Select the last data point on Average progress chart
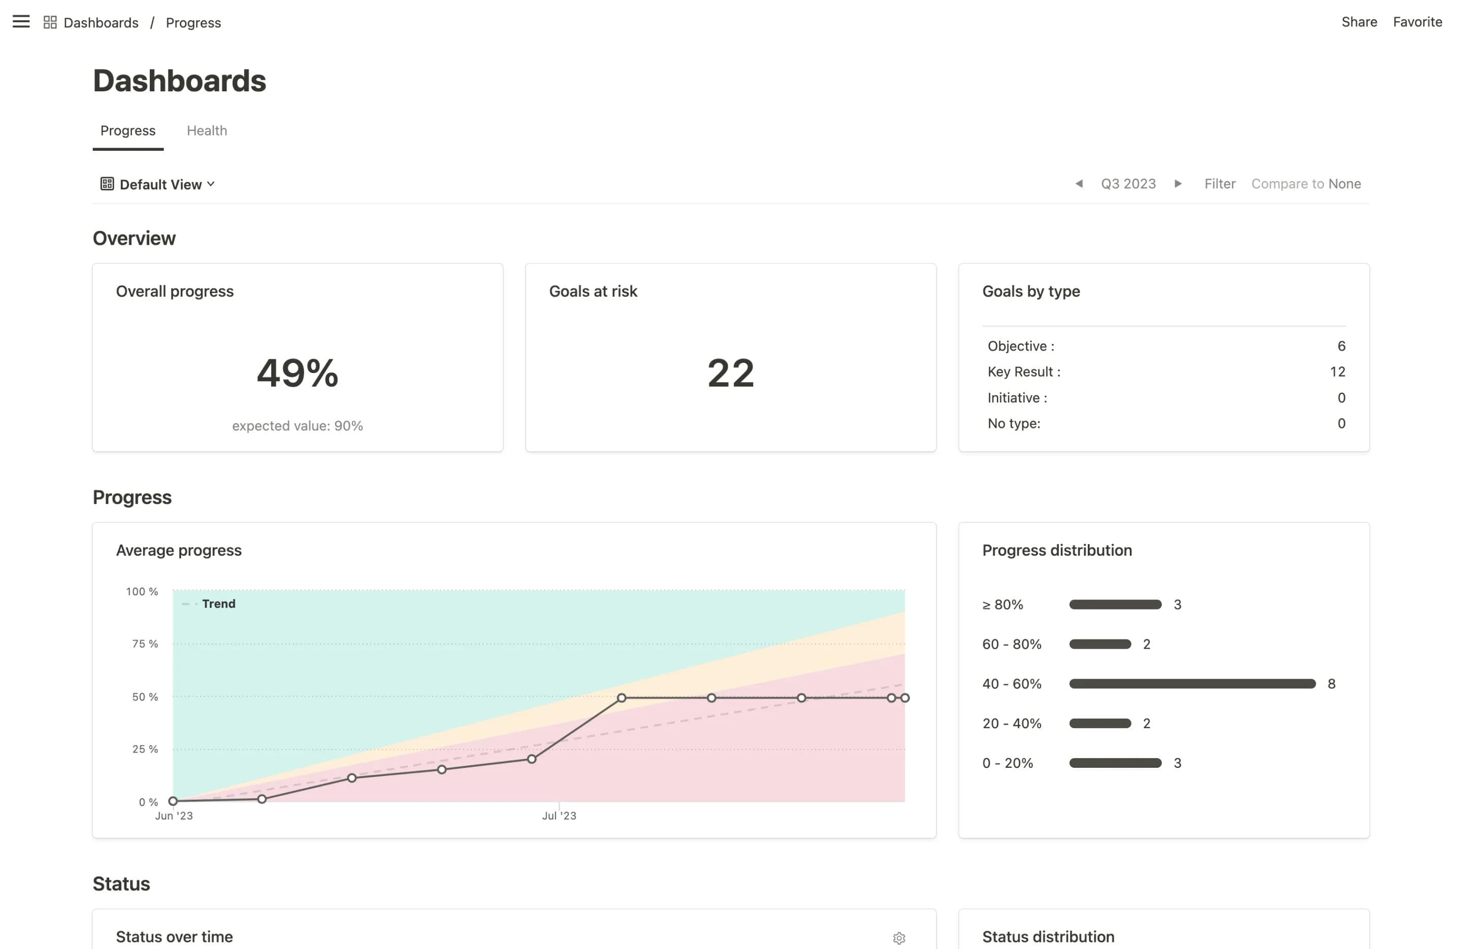 tap(905, 697)
